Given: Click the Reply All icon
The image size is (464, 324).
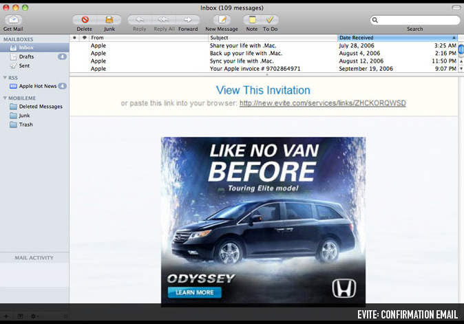Looking at the screenshot, I should pyautogui.click(x=164, y=20).
